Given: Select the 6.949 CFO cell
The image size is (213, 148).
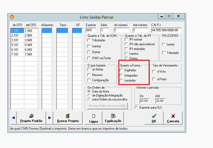Looking at the screenshot, I should click(31, 50).
